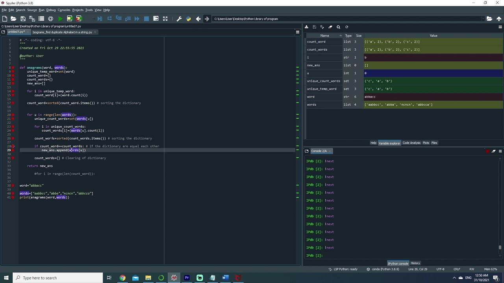Open the Projects menu
The image size is (504, 283).
[x=78, y=10]
